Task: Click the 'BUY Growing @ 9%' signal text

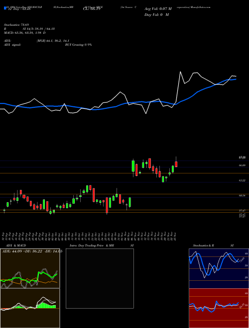Action: (78, 45)
